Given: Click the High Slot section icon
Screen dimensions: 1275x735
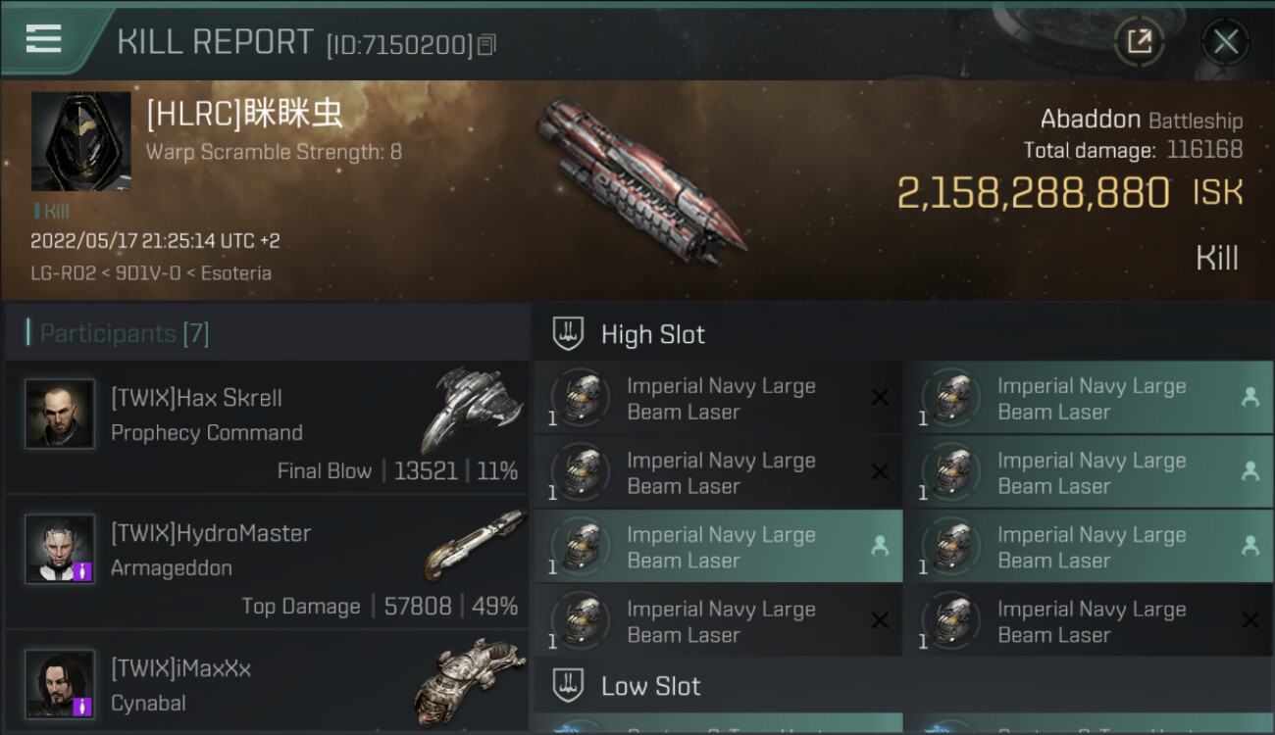Looking at the screenshot, I should tap(569, 334).
